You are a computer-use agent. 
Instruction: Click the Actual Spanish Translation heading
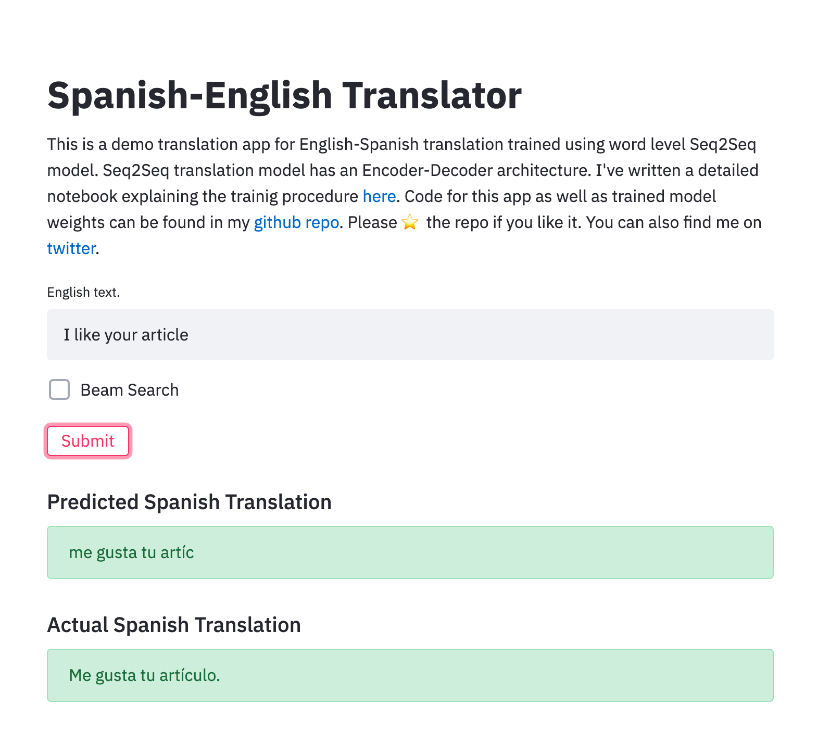(x=174, y=625)
